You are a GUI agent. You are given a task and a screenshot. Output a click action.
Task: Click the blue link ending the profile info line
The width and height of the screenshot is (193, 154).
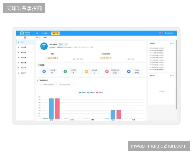point(92,47)
